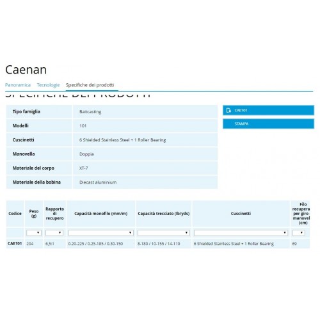
Task: Expand the Capacità monofilo filter dropdown
Action: 100,233
